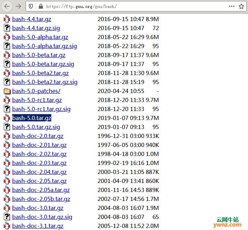The image size is (248, 230).
Task: Click the archive icon beside bash-doc-2.05b.tar.gz
Action: (x=7, y=199)
